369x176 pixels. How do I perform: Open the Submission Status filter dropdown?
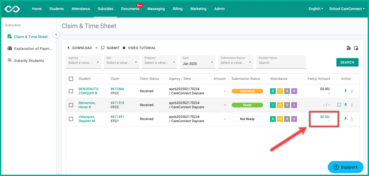(x=236, y=62)
